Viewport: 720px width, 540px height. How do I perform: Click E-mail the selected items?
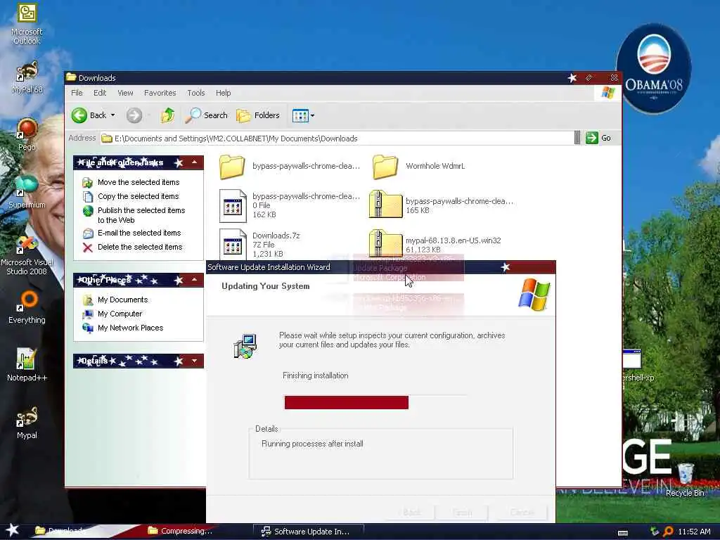(x=139, y=233)
